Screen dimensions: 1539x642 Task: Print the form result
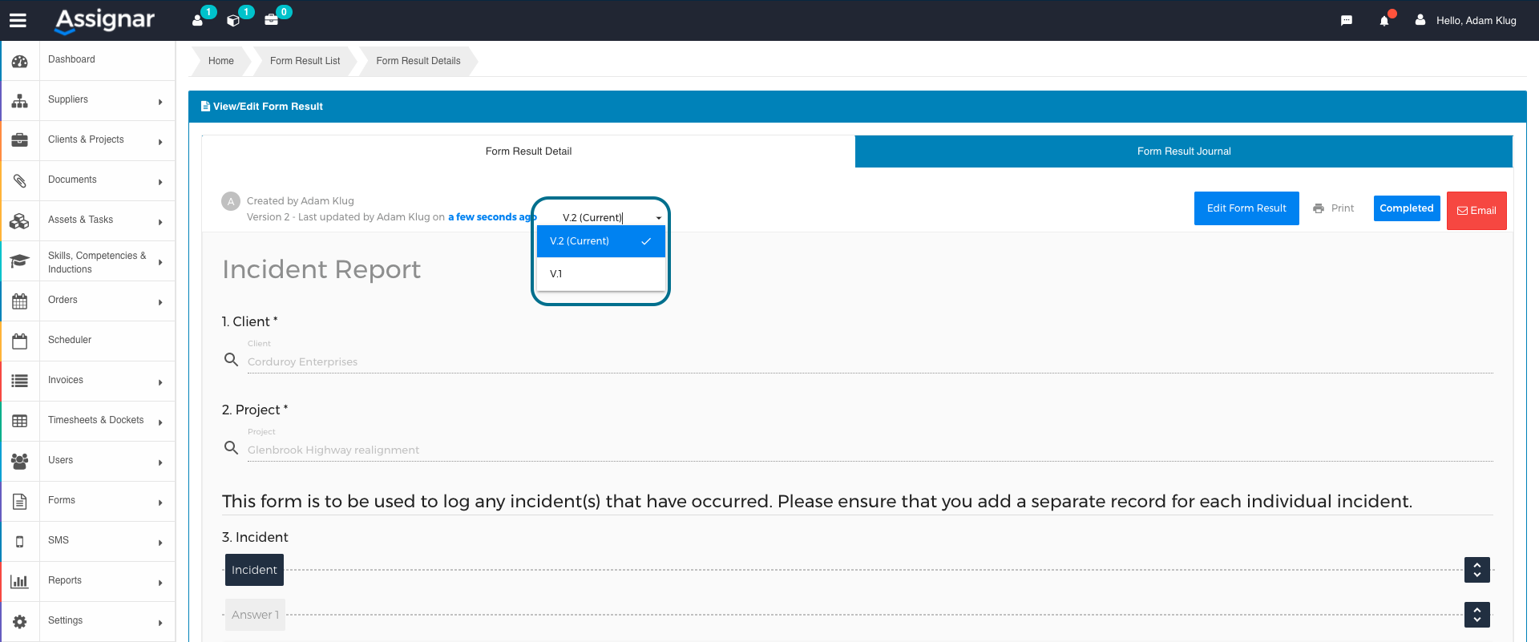coord(1334,208)
